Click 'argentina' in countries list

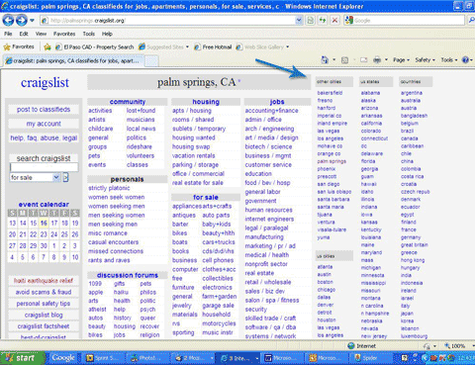(412, 93)
